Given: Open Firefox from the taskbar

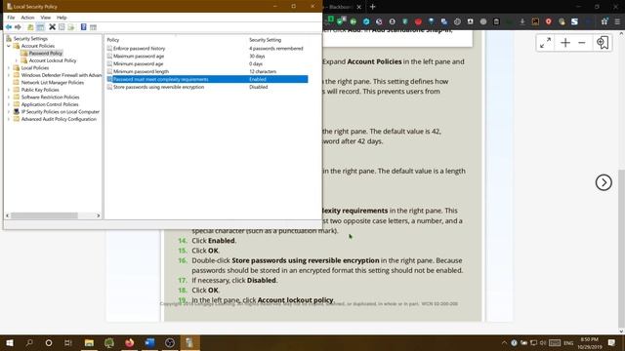Looking at the screenshot, I should pyautogui.click(x=129, y=342).
